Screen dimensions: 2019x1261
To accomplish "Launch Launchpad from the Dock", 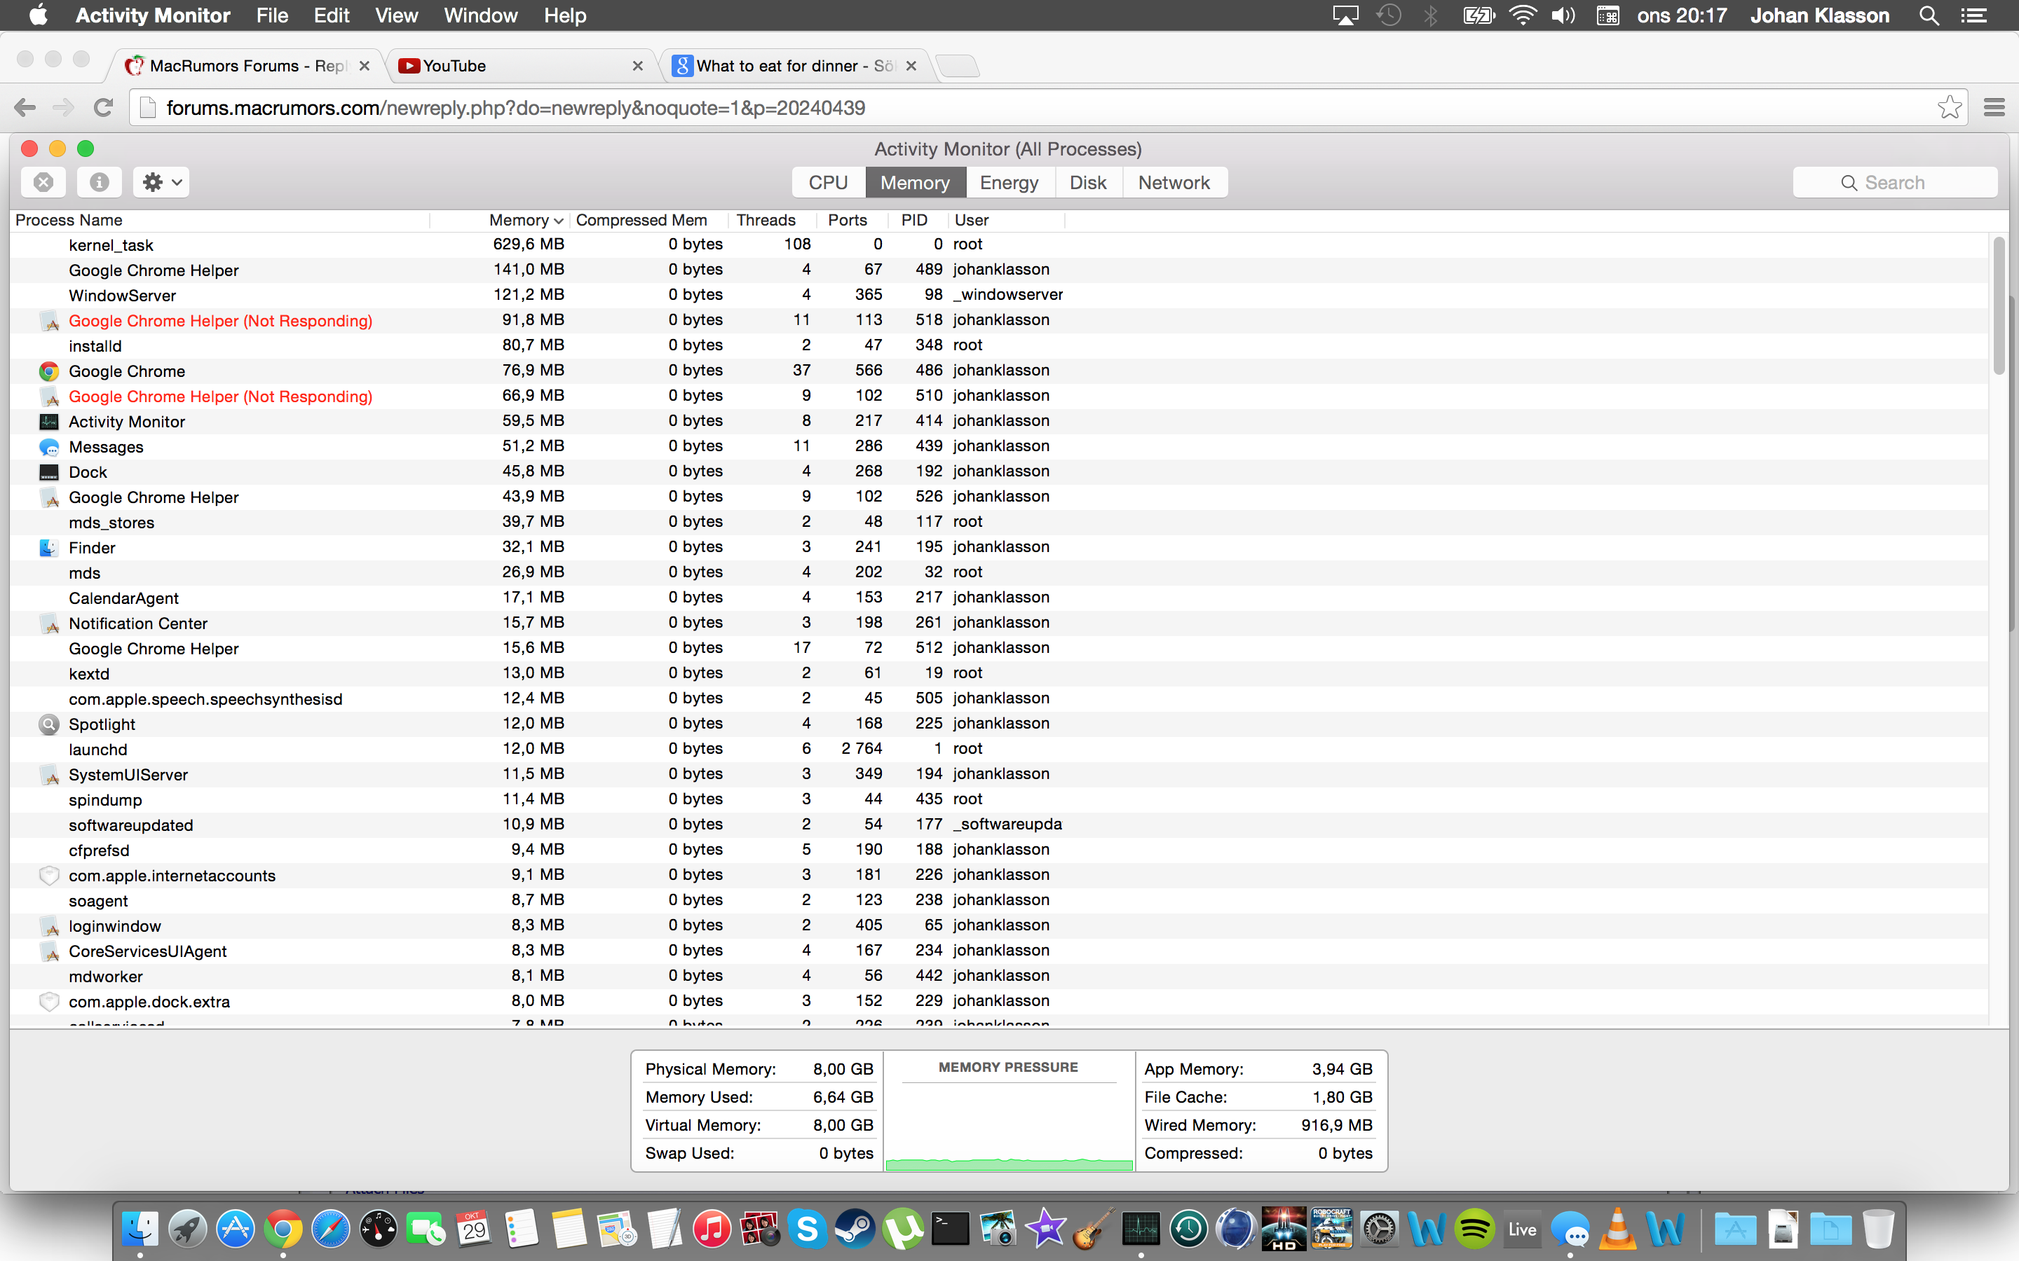I will 188,1229.
